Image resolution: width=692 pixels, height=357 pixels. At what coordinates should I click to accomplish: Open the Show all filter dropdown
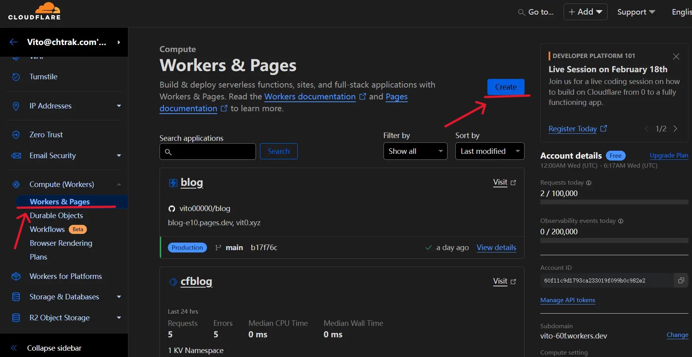pyautogui.click(x=415, y=151)
